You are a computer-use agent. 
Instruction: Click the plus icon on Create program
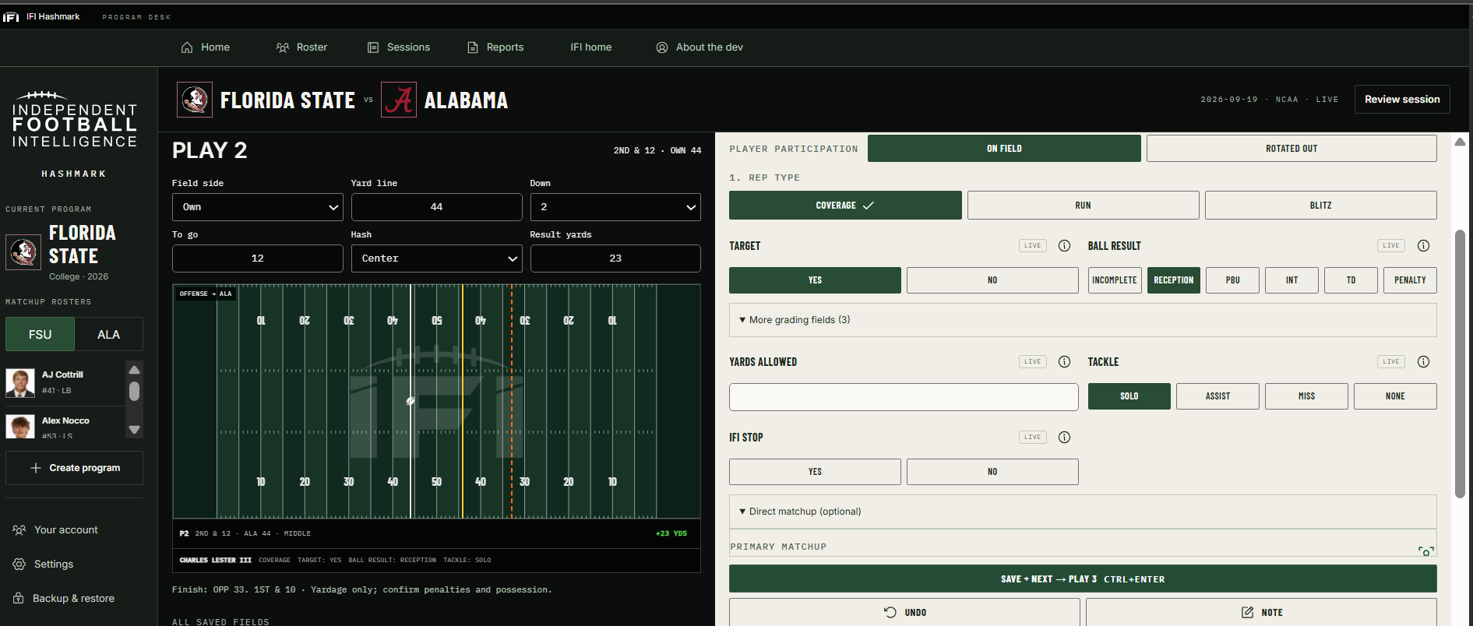(x=35, y=468)
